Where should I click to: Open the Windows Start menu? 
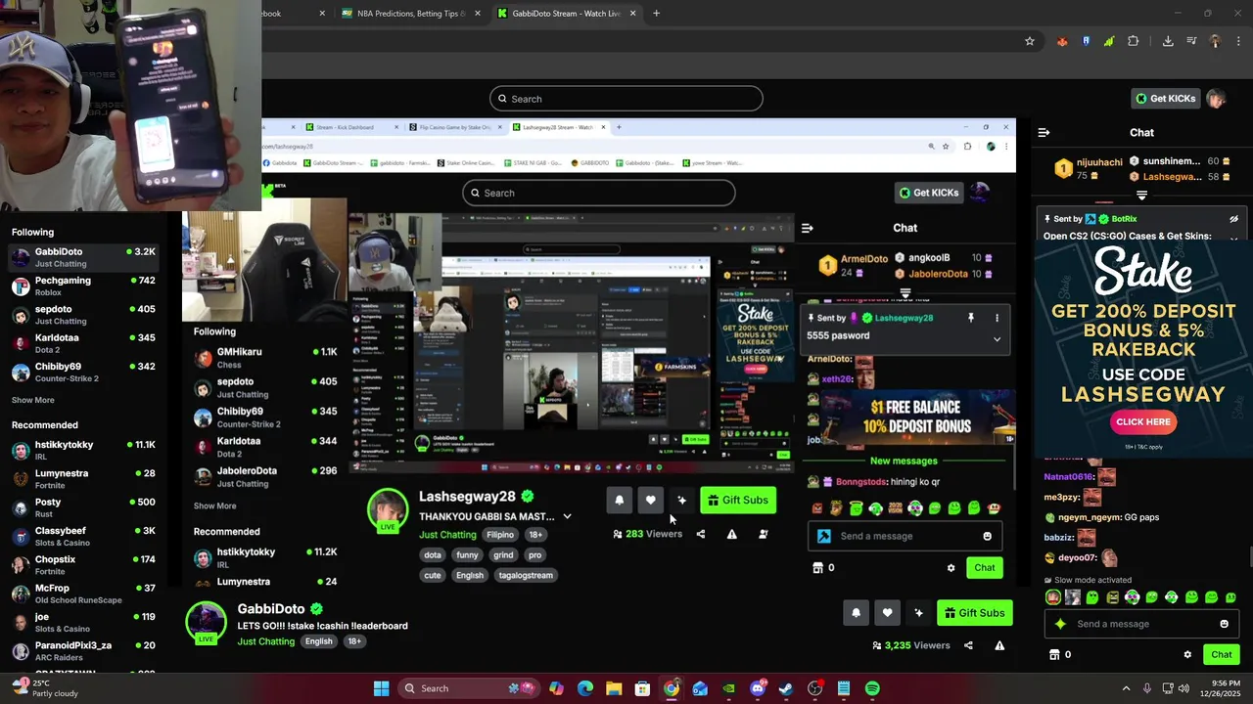tap(381, 688)
